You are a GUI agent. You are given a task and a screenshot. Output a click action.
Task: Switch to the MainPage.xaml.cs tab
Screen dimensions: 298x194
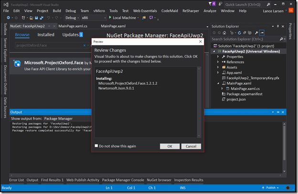click(73, 26)
